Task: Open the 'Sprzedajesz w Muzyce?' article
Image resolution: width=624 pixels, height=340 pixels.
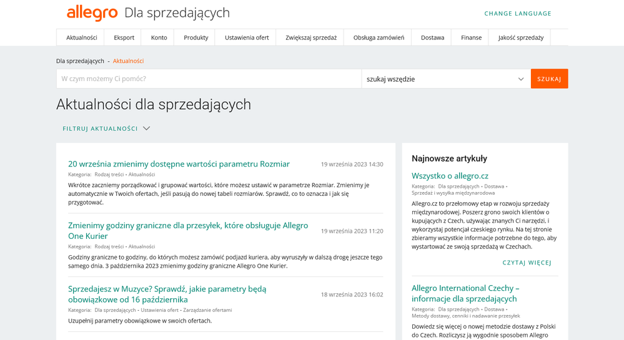Action: (x=167, y=294)
